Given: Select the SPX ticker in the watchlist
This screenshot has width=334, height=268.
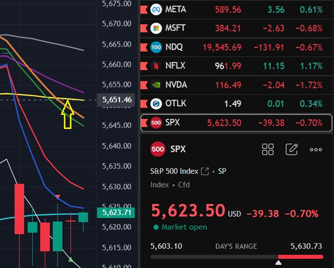Looking at the screenshot, I should pyautogui.click(x=172, y=122).
